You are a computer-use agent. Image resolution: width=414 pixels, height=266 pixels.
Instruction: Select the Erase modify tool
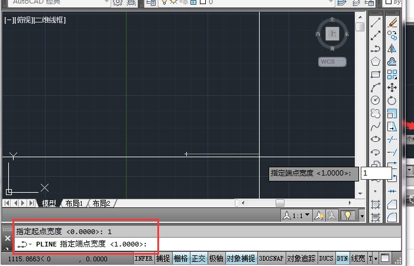(x=392, y=22)
